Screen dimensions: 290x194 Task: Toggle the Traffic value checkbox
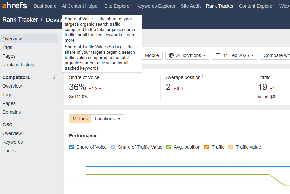tap(231, 147)
